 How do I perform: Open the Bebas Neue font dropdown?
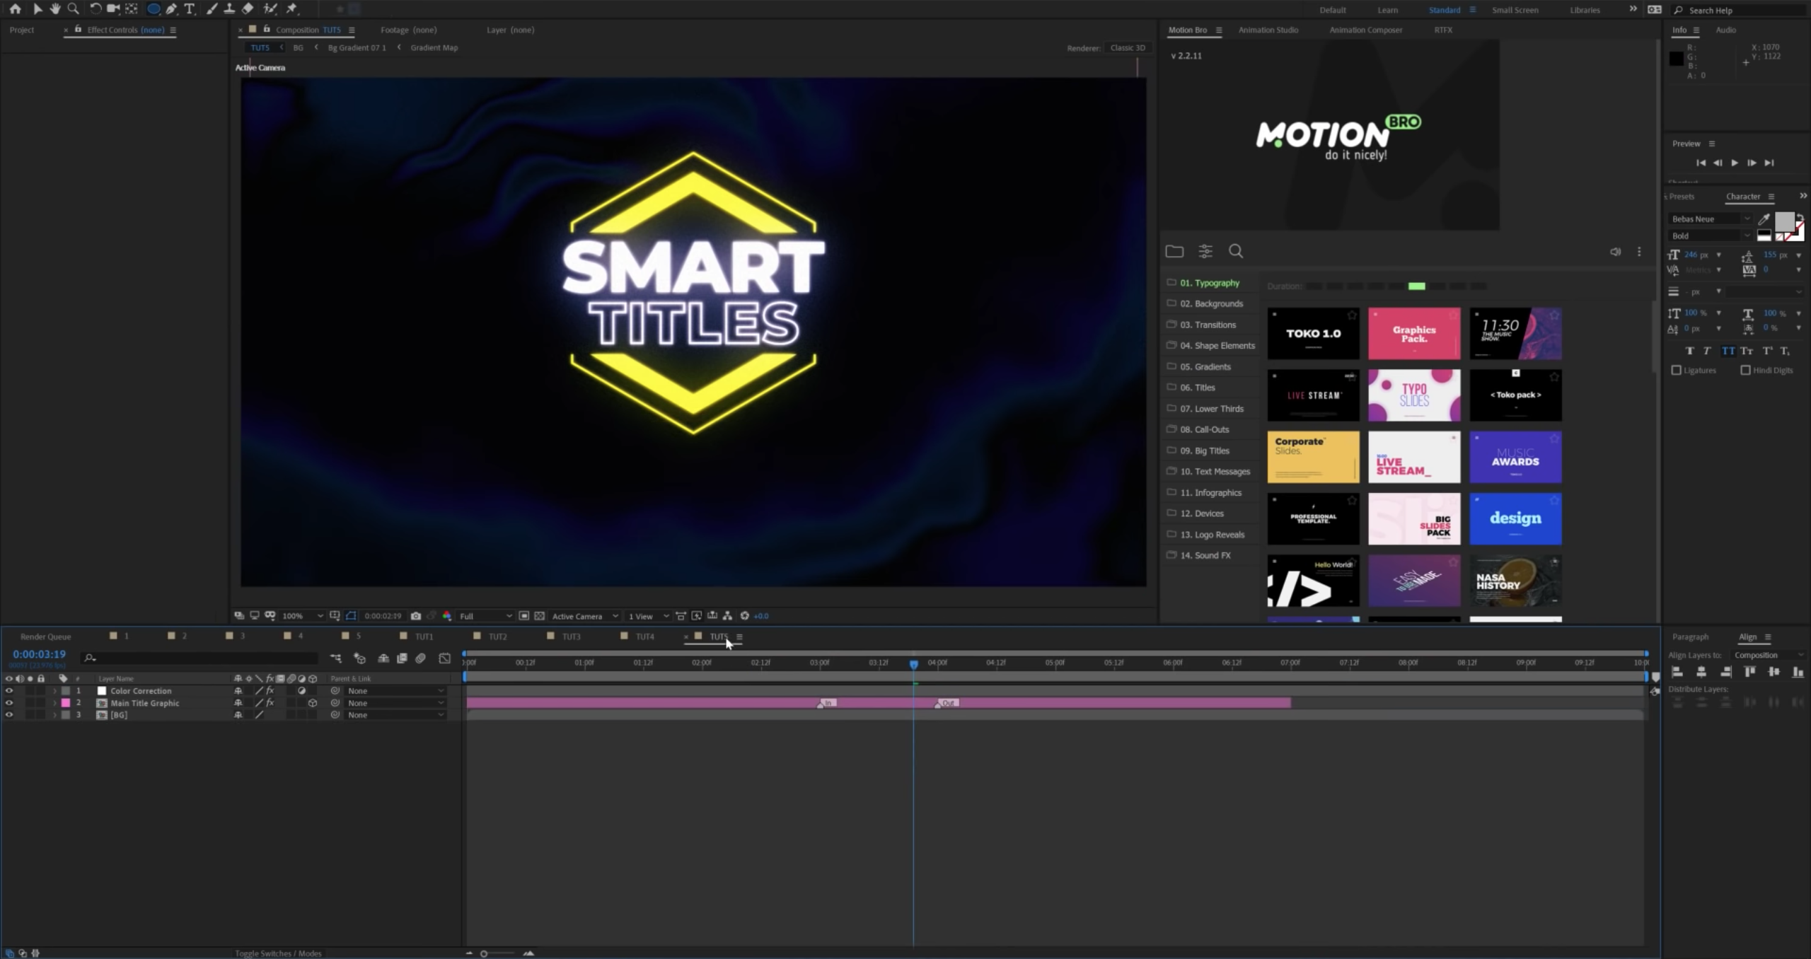[1711, 219]
